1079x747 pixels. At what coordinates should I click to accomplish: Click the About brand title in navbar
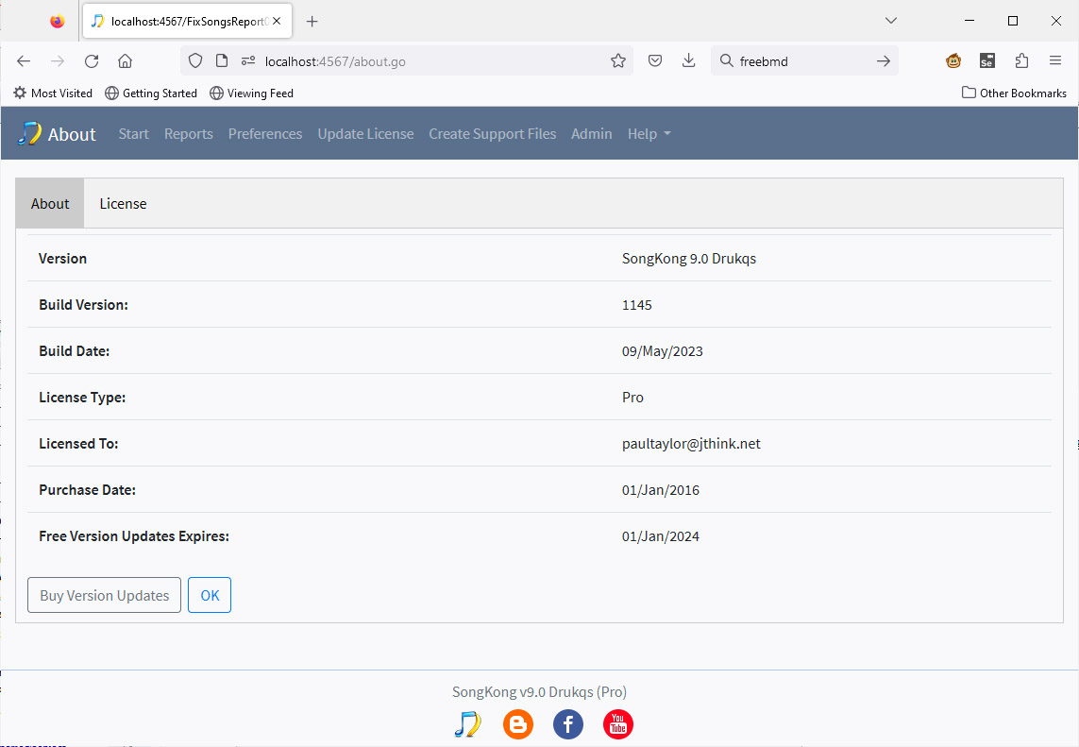click(x=72, y=134)
